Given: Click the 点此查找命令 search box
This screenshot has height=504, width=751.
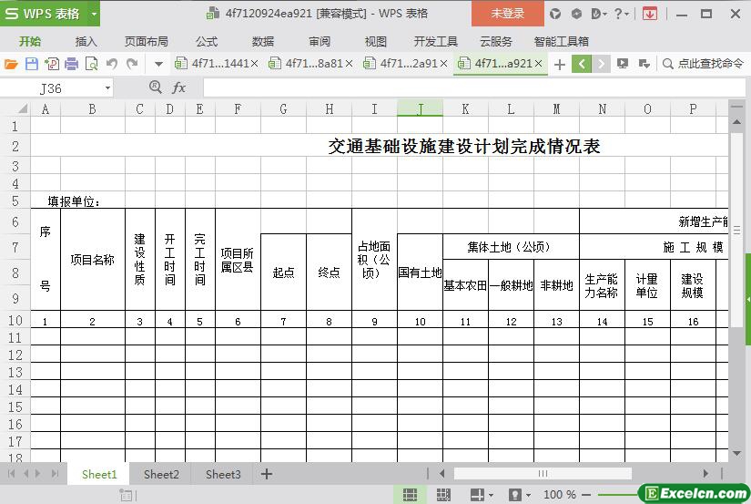Looking at the screenshot, I should (x=703, y=63).
